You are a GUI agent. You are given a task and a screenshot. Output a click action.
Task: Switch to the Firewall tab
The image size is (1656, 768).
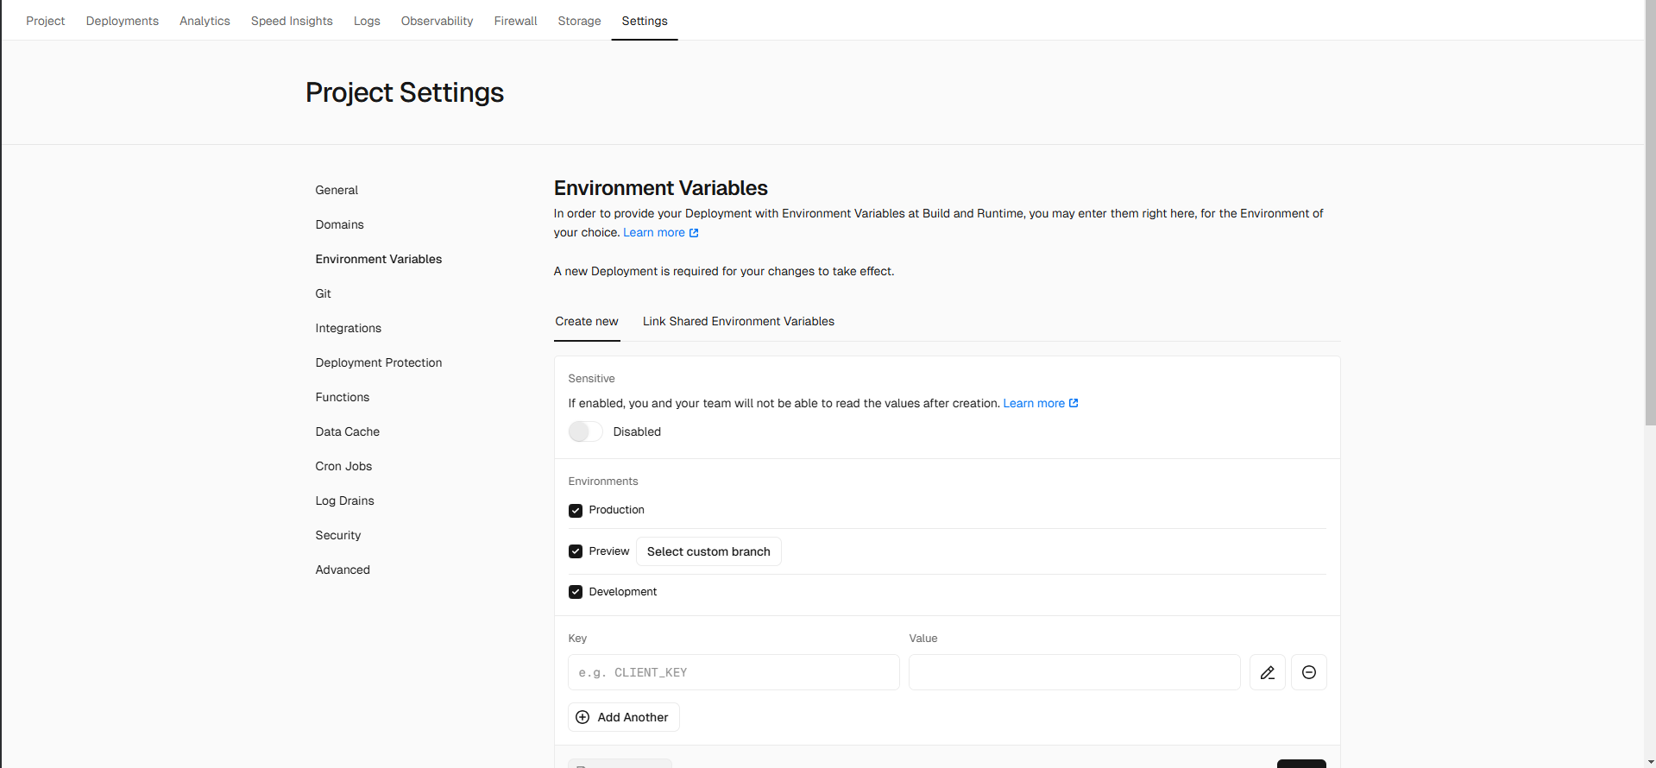515,21
